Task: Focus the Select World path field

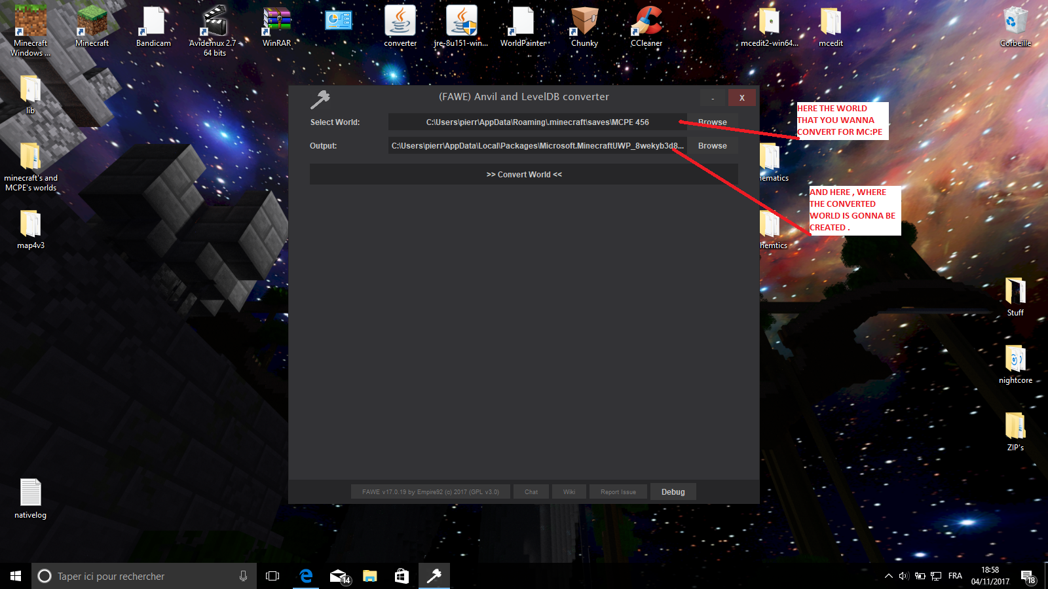Action: 537,122
